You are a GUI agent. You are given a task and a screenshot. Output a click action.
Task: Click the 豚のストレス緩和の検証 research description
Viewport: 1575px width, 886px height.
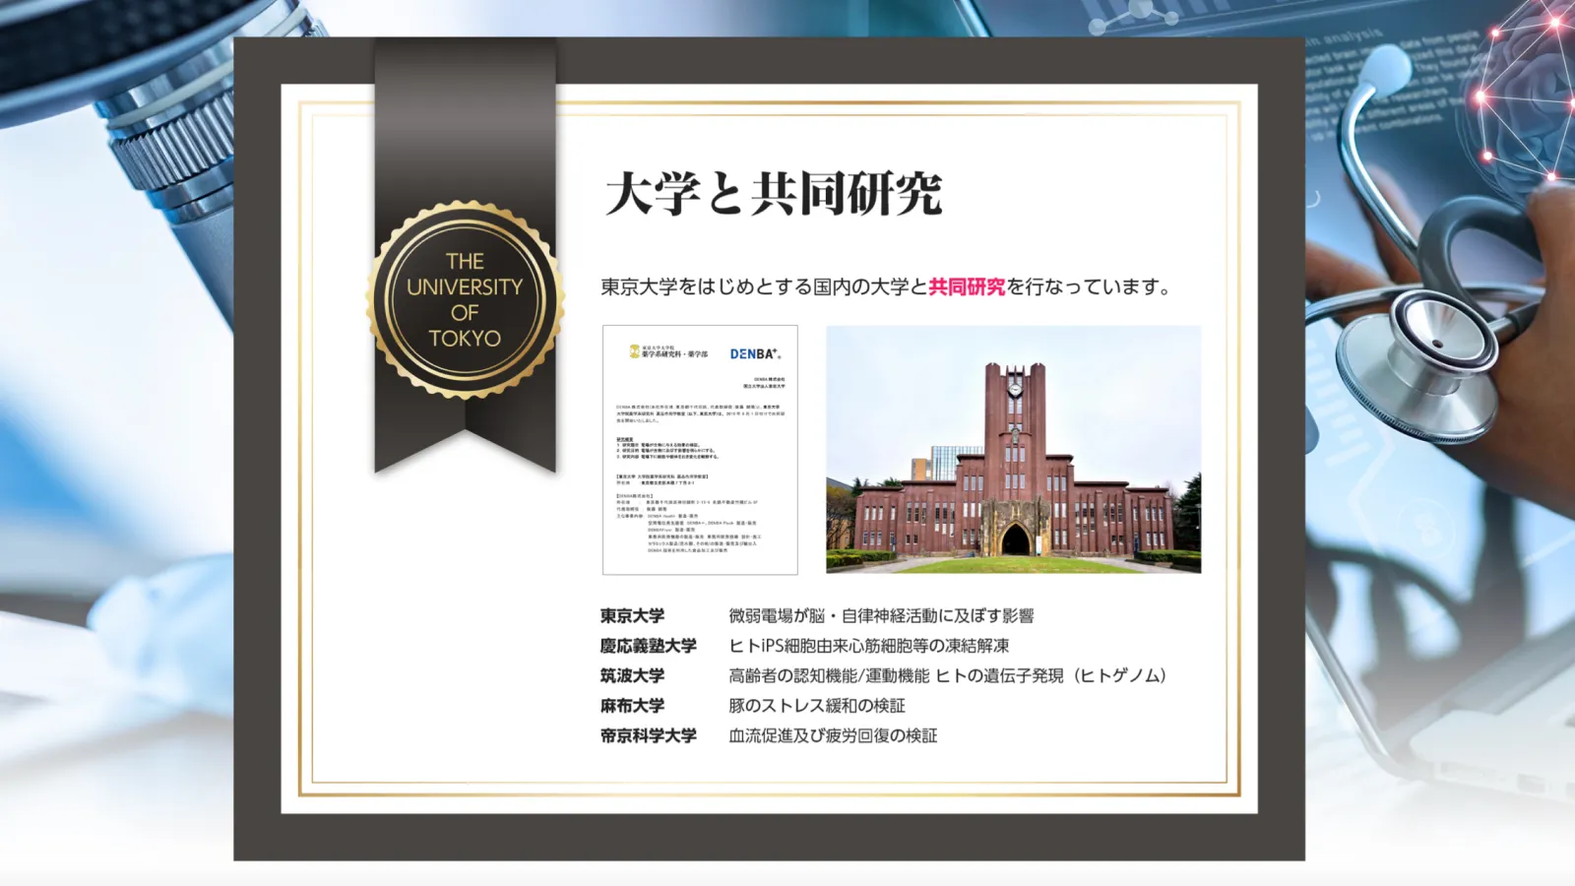point(816,706)
